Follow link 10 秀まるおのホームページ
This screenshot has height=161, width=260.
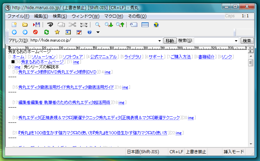(x=42, y=62)
